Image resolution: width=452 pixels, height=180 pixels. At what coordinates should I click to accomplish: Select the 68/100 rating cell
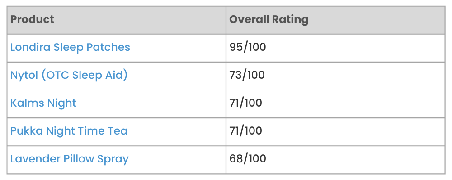point(248,159)
